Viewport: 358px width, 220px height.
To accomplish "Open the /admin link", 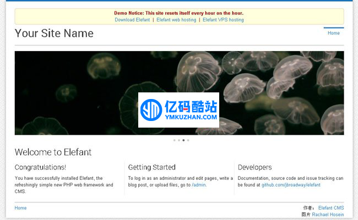I will (199, 185).
